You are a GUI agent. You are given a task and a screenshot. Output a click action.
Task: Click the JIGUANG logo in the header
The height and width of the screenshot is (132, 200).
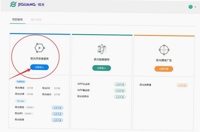[27, 5]
